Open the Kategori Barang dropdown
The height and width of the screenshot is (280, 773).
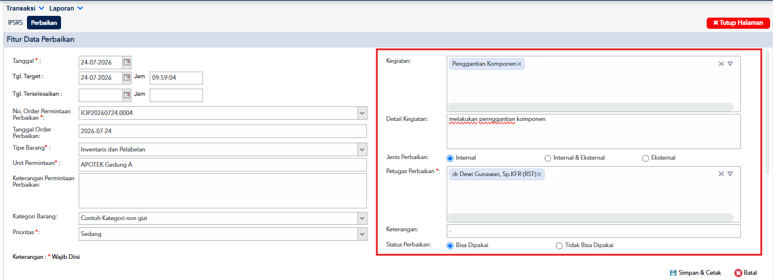pyautogui.click(x=362, y=218)
